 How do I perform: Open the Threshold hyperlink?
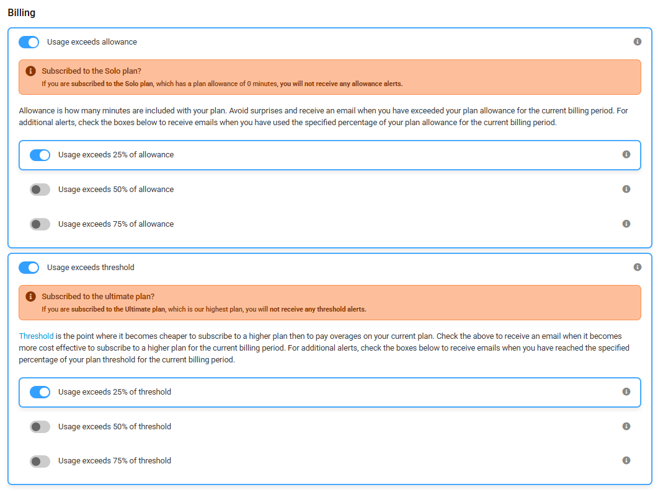click(x=36, y=336)
